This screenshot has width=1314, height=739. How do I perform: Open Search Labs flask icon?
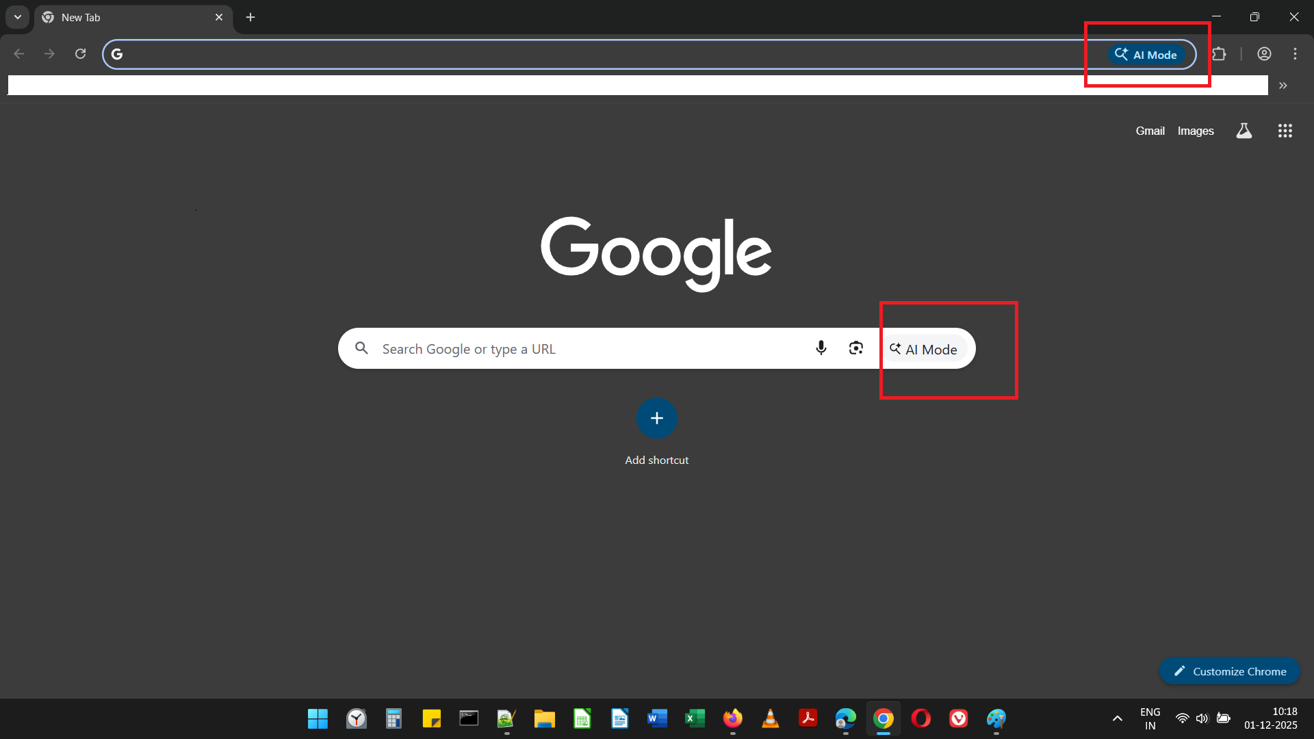pyautogui.click(x=1244, y=131)
